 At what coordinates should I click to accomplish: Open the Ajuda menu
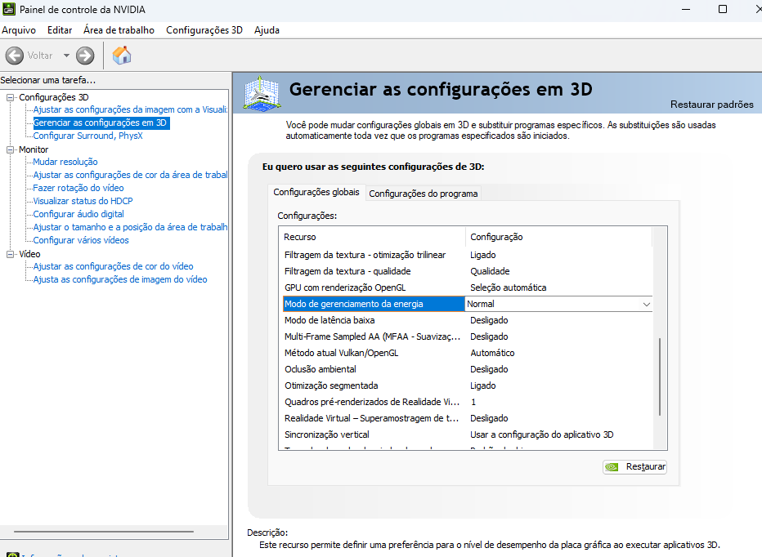click(267, 30)
